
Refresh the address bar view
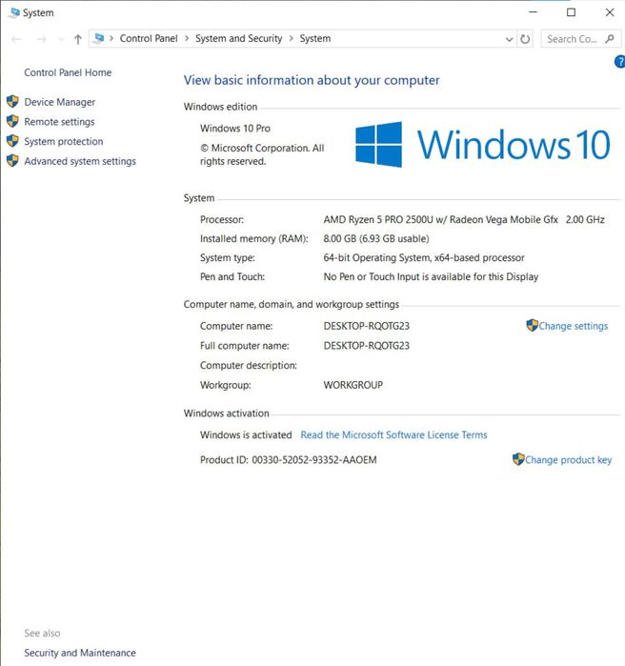click(x=525, y=39)
